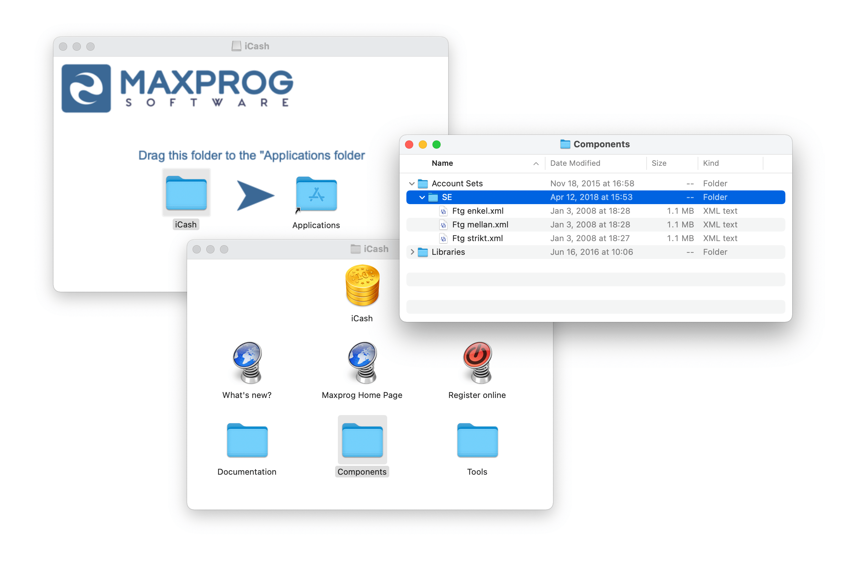
Task: Open the iCash gold coins app icon
Action: pos(362,286)
